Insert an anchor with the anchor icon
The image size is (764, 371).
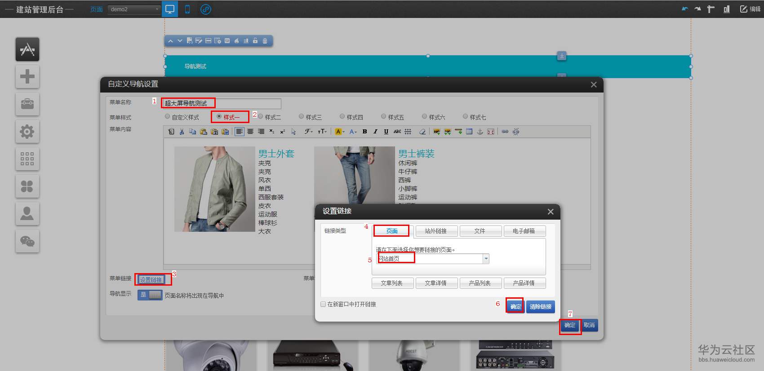point(480,132)
